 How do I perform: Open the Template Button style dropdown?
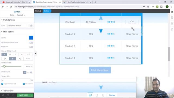point(17,26)
